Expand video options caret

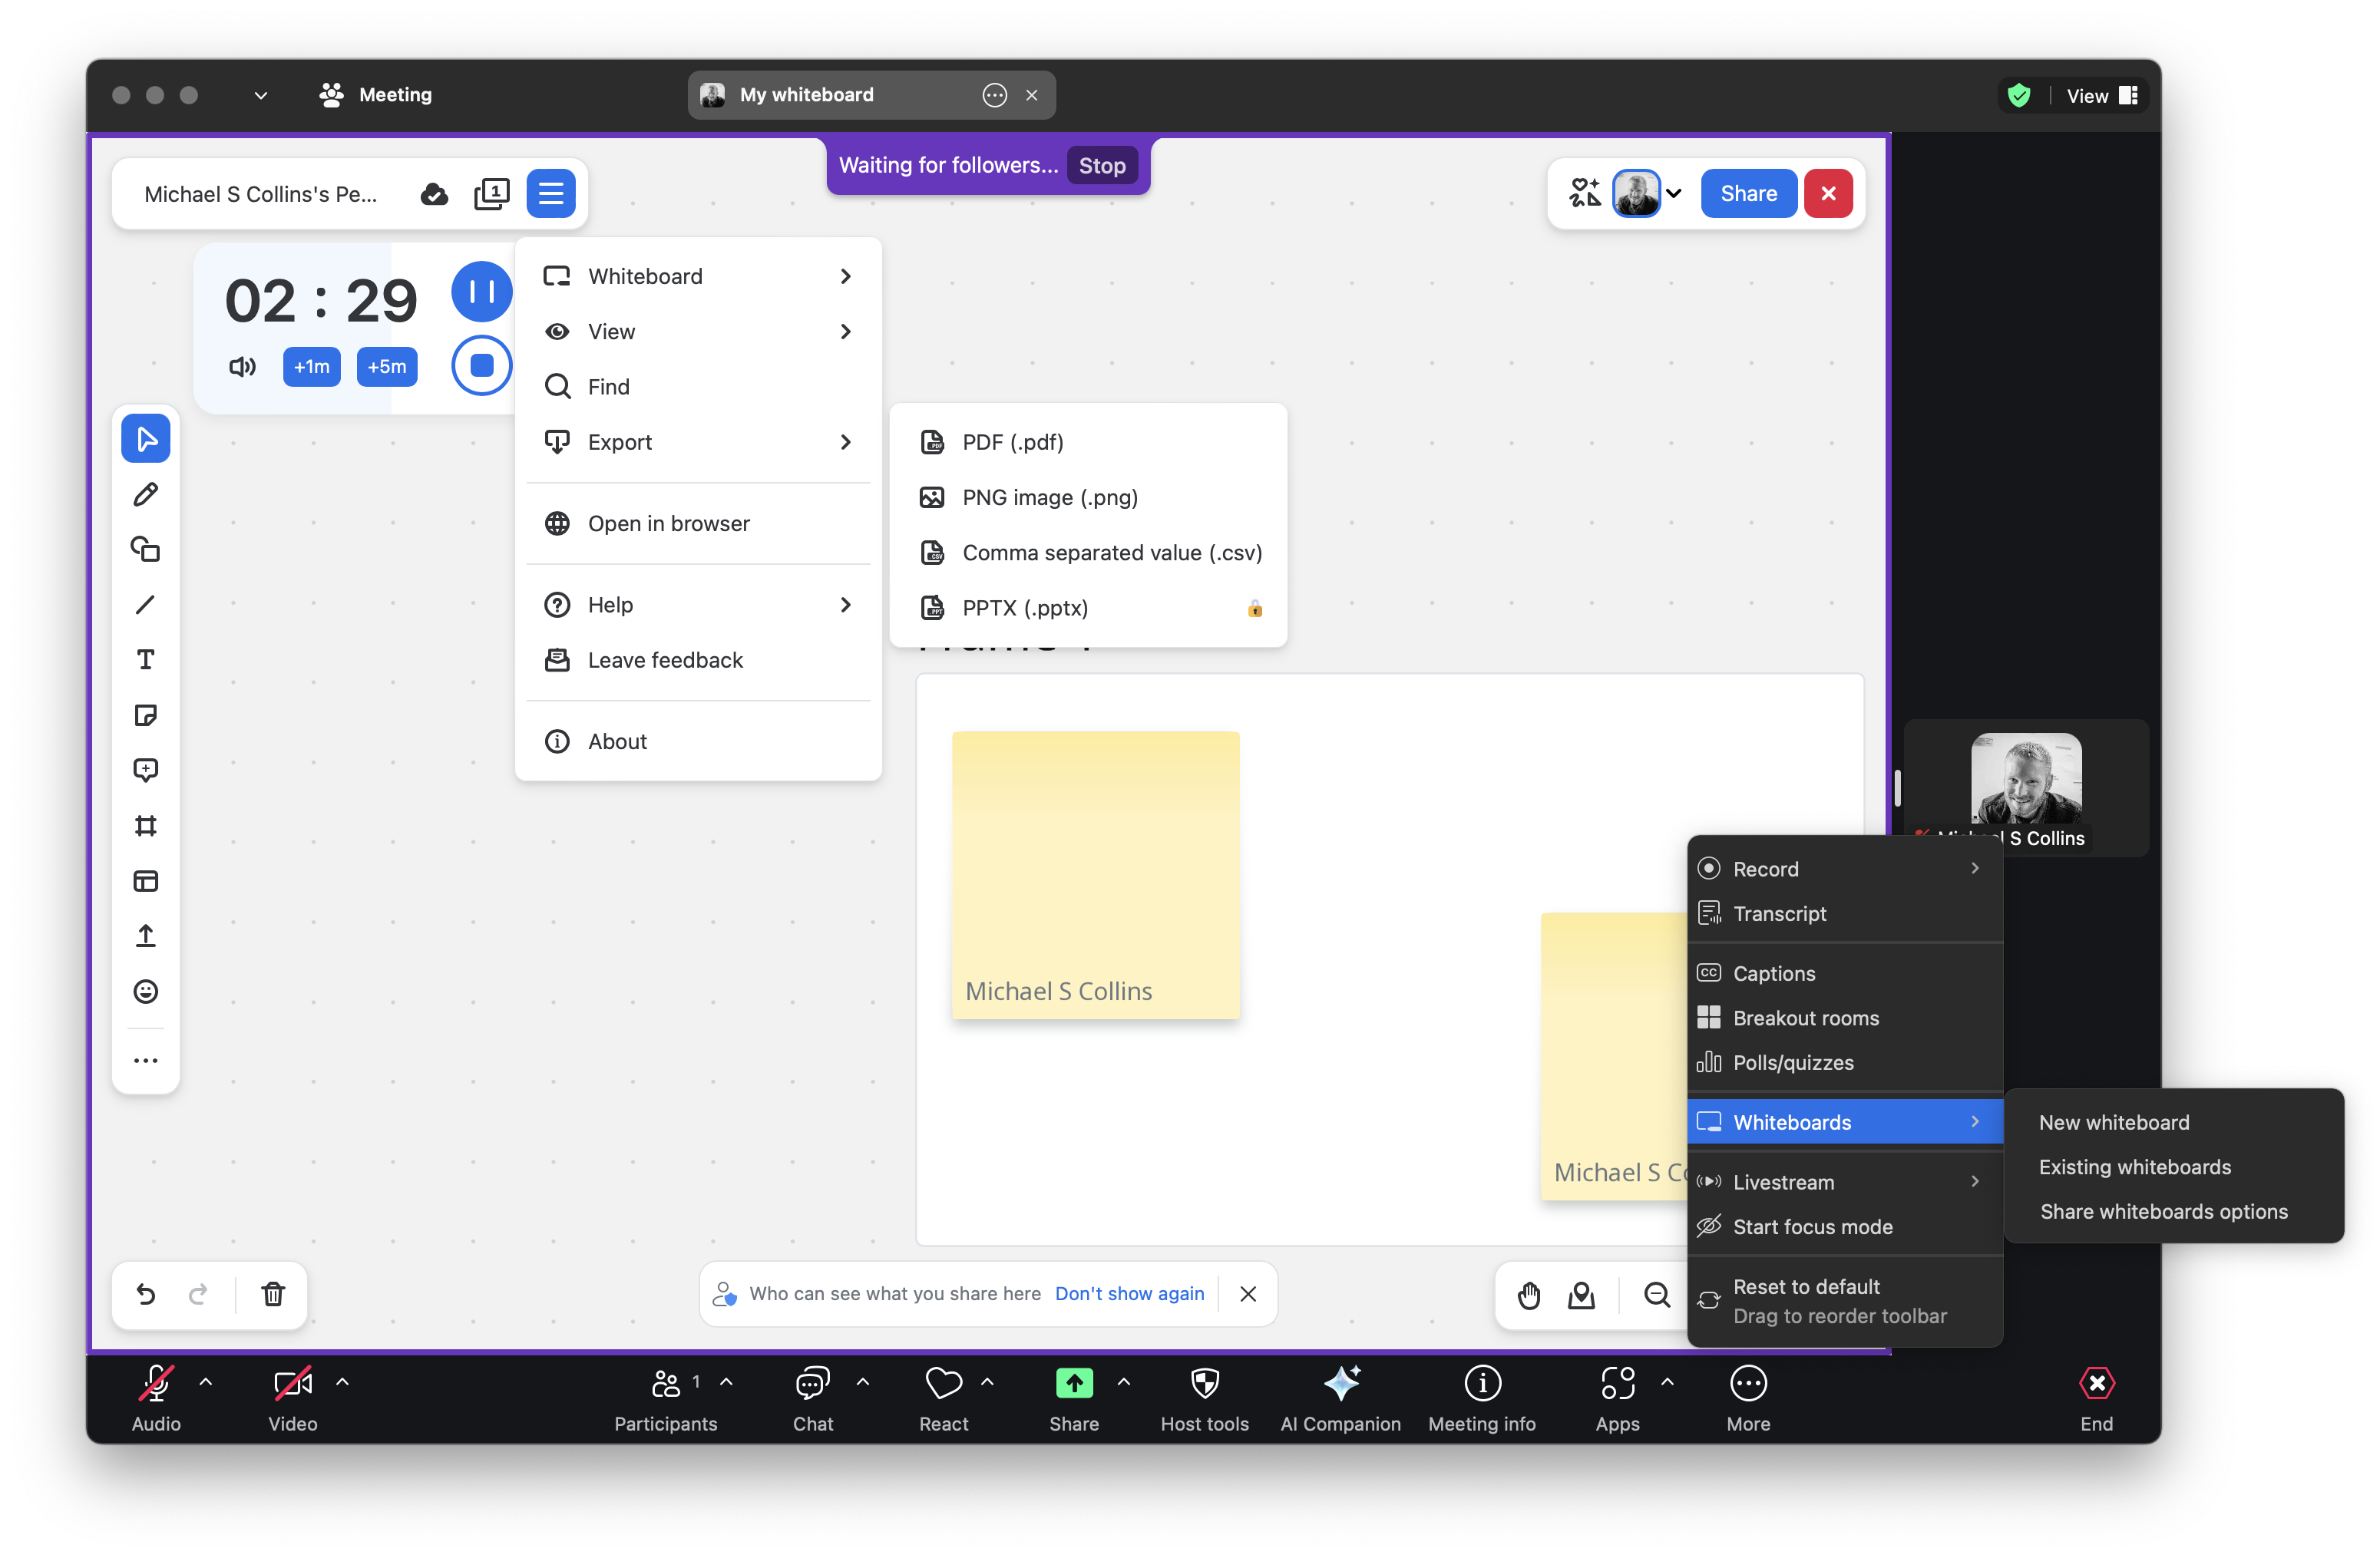point(342,1382)
